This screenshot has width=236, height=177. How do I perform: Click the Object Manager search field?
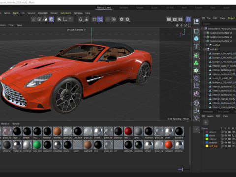pos(219,24)
